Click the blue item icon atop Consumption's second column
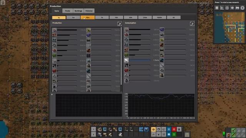This screenshot has height=138, width=246. 162,30
